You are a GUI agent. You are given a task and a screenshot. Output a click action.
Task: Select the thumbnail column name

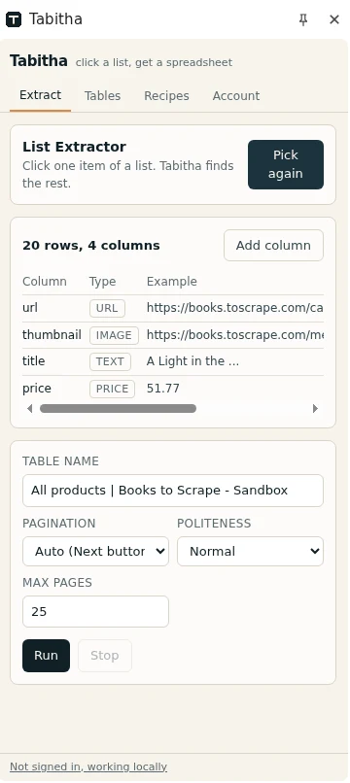coord(52,335)
